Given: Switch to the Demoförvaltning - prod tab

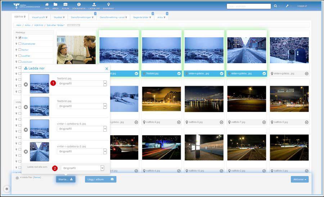Looking at the screenshot, I should [x=113, y=17].
